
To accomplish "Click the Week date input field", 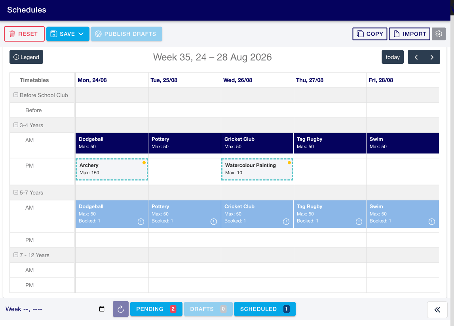I will click(55, 309).
